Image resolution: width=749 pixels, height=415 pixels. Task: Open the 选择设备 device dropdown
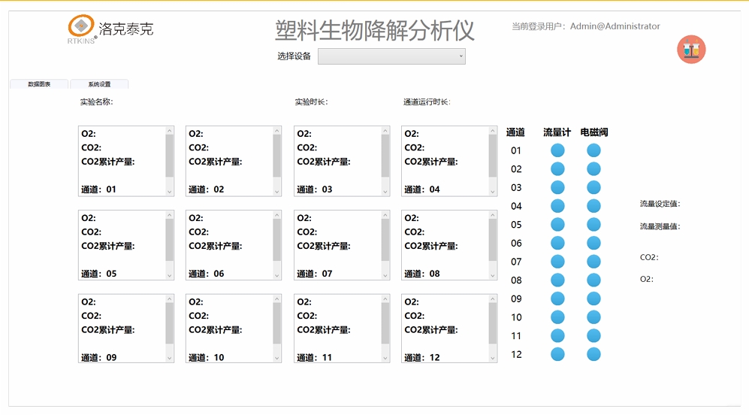coord(391,56)
